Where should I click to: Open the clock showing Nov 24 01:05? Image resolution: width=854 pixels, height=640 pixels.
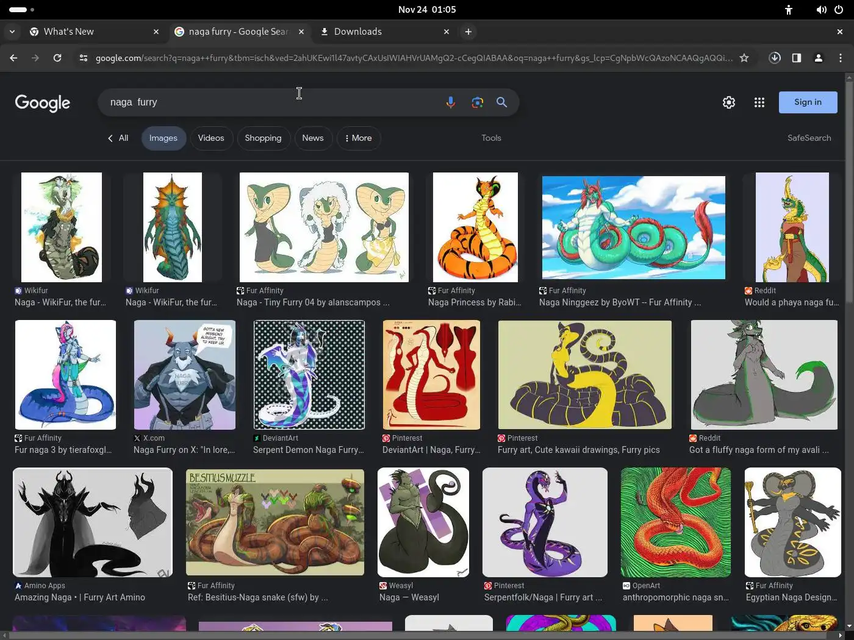click(x=427, y=10)
